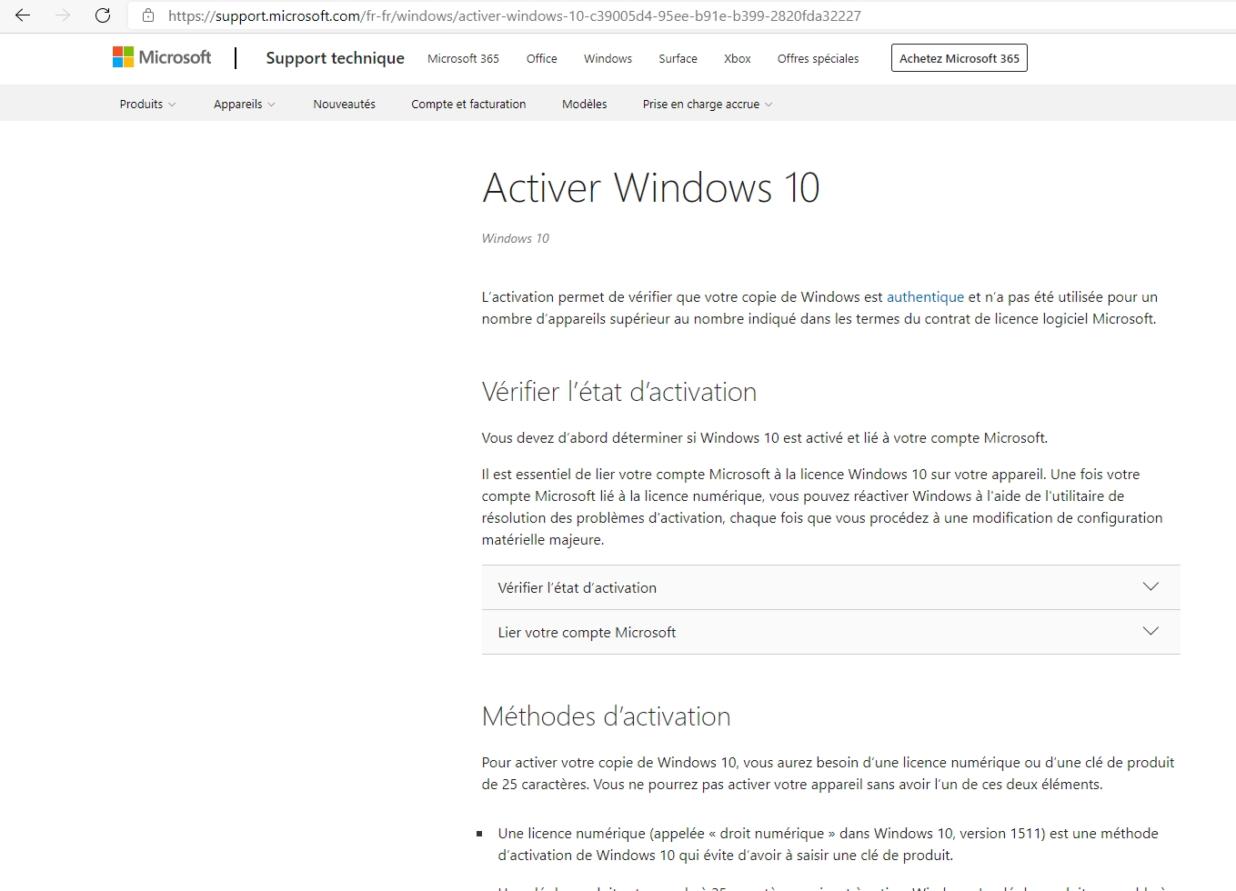Open Support technique home link
The height and width of the screenshot is (891, 1236).
(x=335, y=58)
